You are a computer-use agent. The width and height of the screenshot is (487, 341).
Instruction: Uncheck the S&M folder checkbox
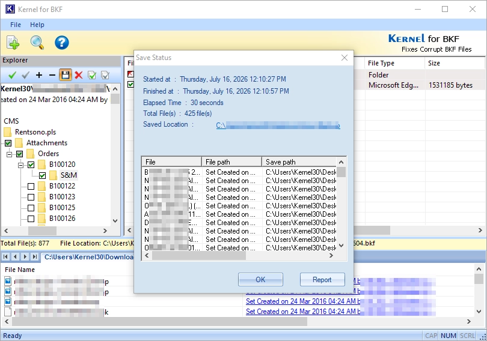coord(43,176)
